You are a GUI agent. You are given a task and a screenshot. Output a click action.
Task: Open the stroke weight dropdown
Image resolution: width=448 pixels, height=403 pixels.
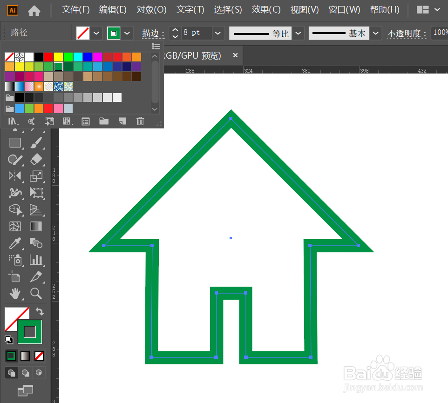217,33
